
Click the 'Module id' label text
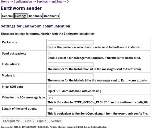(9, 75)
